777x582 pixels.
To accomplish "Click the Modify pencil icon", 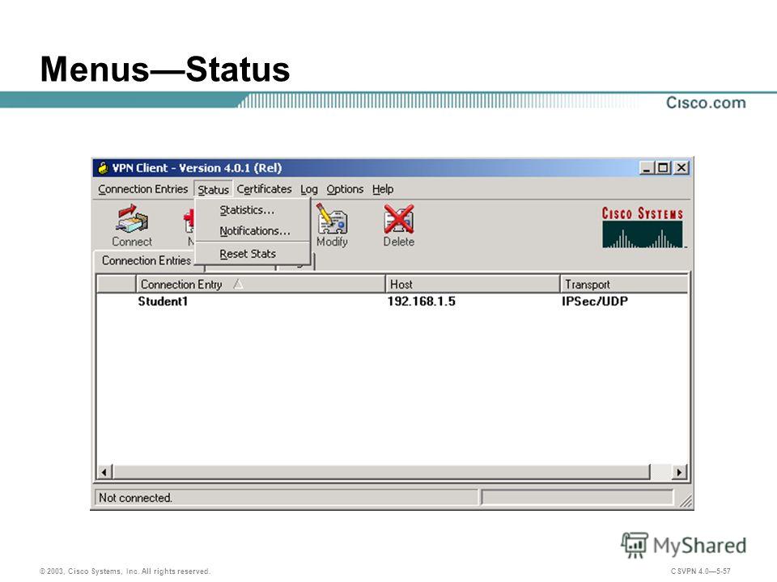I will tap(332, 219).
